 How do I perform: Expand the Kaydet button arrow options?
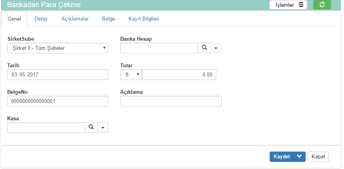(x=299, y=156)
